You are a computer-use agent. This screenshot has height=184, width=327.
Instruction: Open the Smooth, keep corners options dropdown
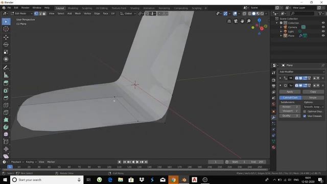tap(314, 107)
